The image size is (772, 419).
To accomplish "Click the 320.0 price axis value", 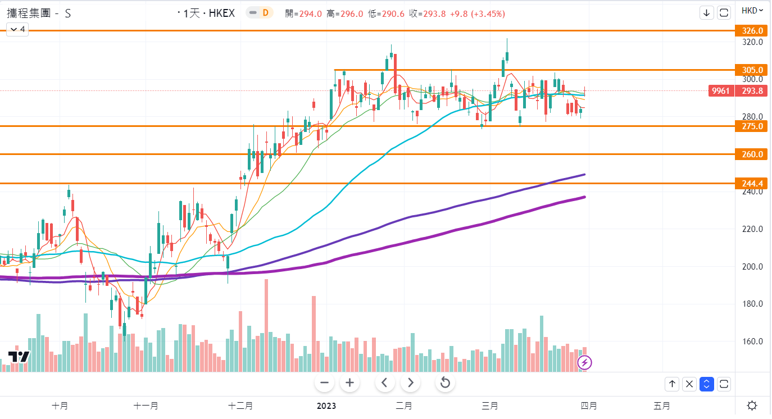I will pos(752,42).
